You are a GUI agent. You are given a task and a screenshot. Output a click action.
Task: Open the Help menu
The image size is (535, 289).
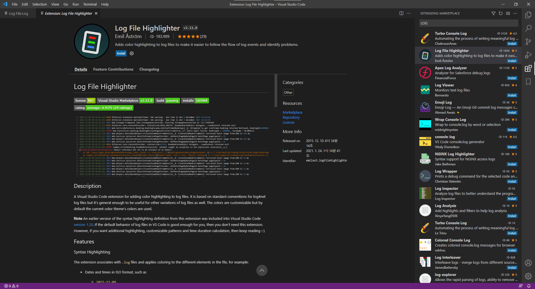pyautogui.click(x=105, y=4)
